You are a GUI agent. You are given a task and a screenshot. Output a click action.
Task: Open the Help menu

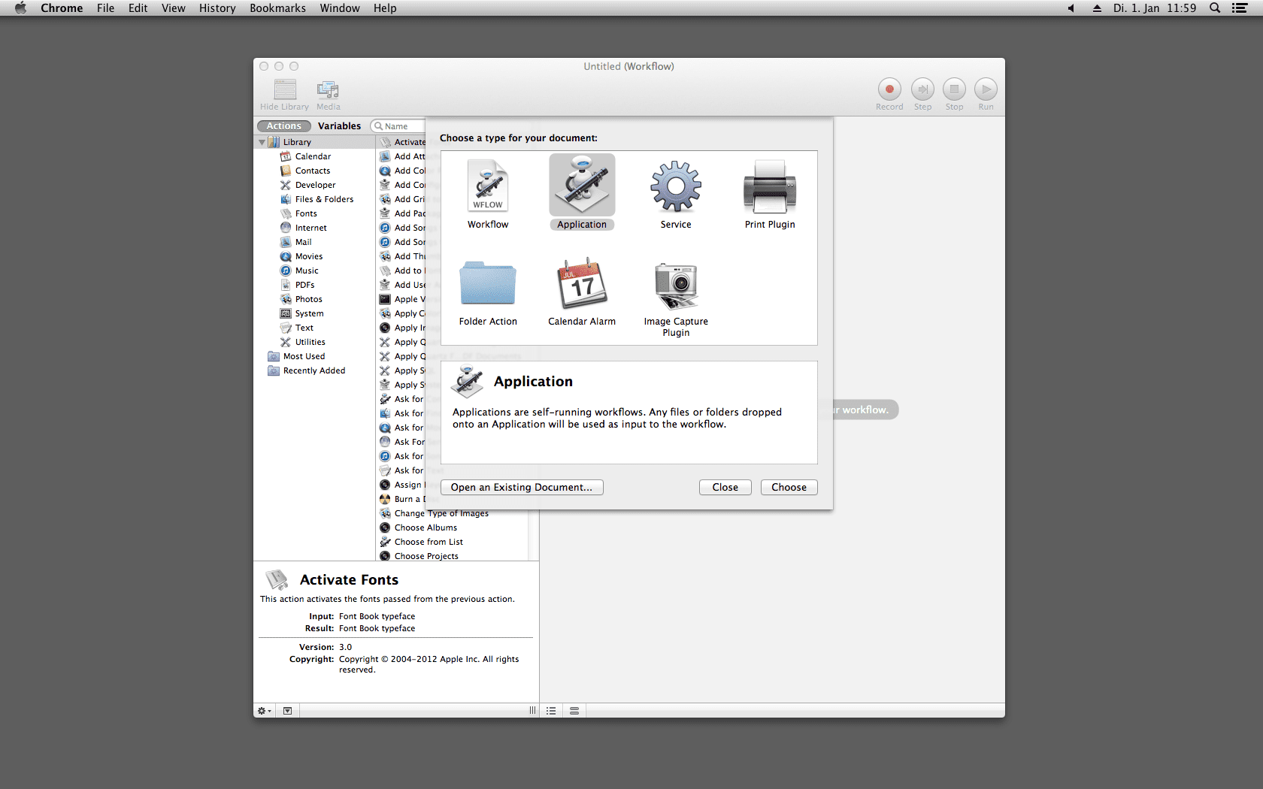coord(385,8)
